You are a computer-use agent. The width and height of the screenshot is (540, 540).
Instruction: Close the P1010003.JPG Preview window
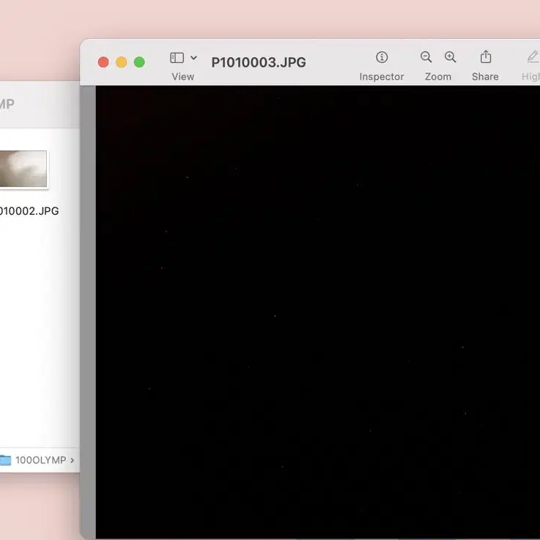coord(103,62)
